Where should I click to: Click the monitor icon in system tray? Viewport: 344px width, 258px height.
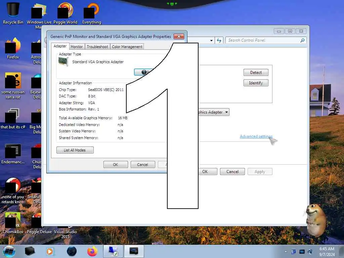[302, 252]
